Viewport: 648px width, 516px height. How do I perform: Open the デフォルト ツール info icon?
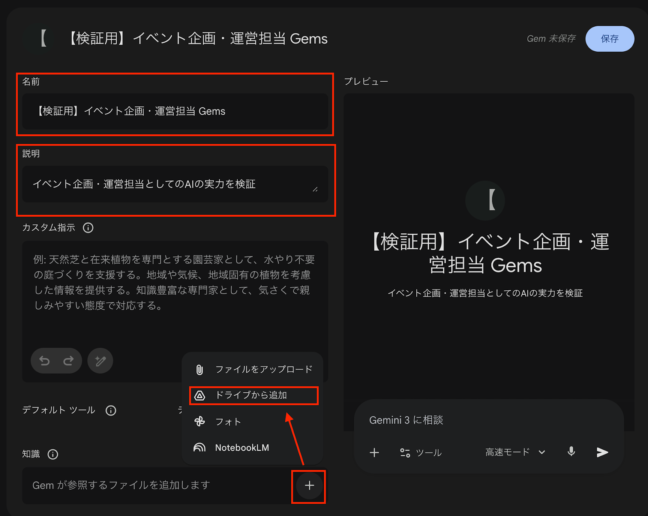pos(111,410)
